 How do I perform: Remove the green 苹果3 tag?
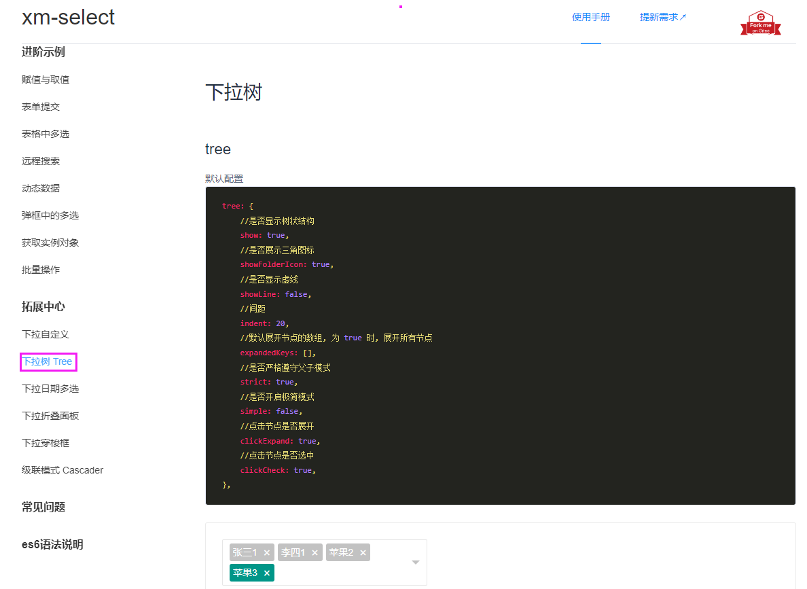(x=266, y=573)
